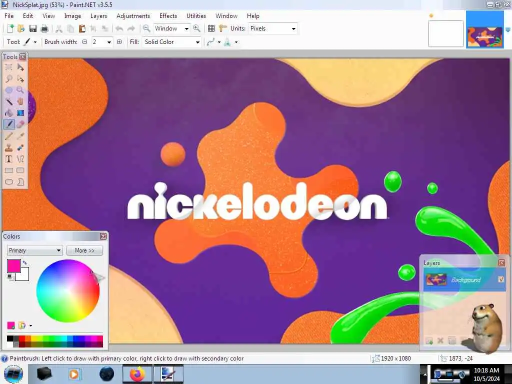Screen dimensions: 512x384
Task: Open the palette management dropdown arrow
Action: coord(30,325)
